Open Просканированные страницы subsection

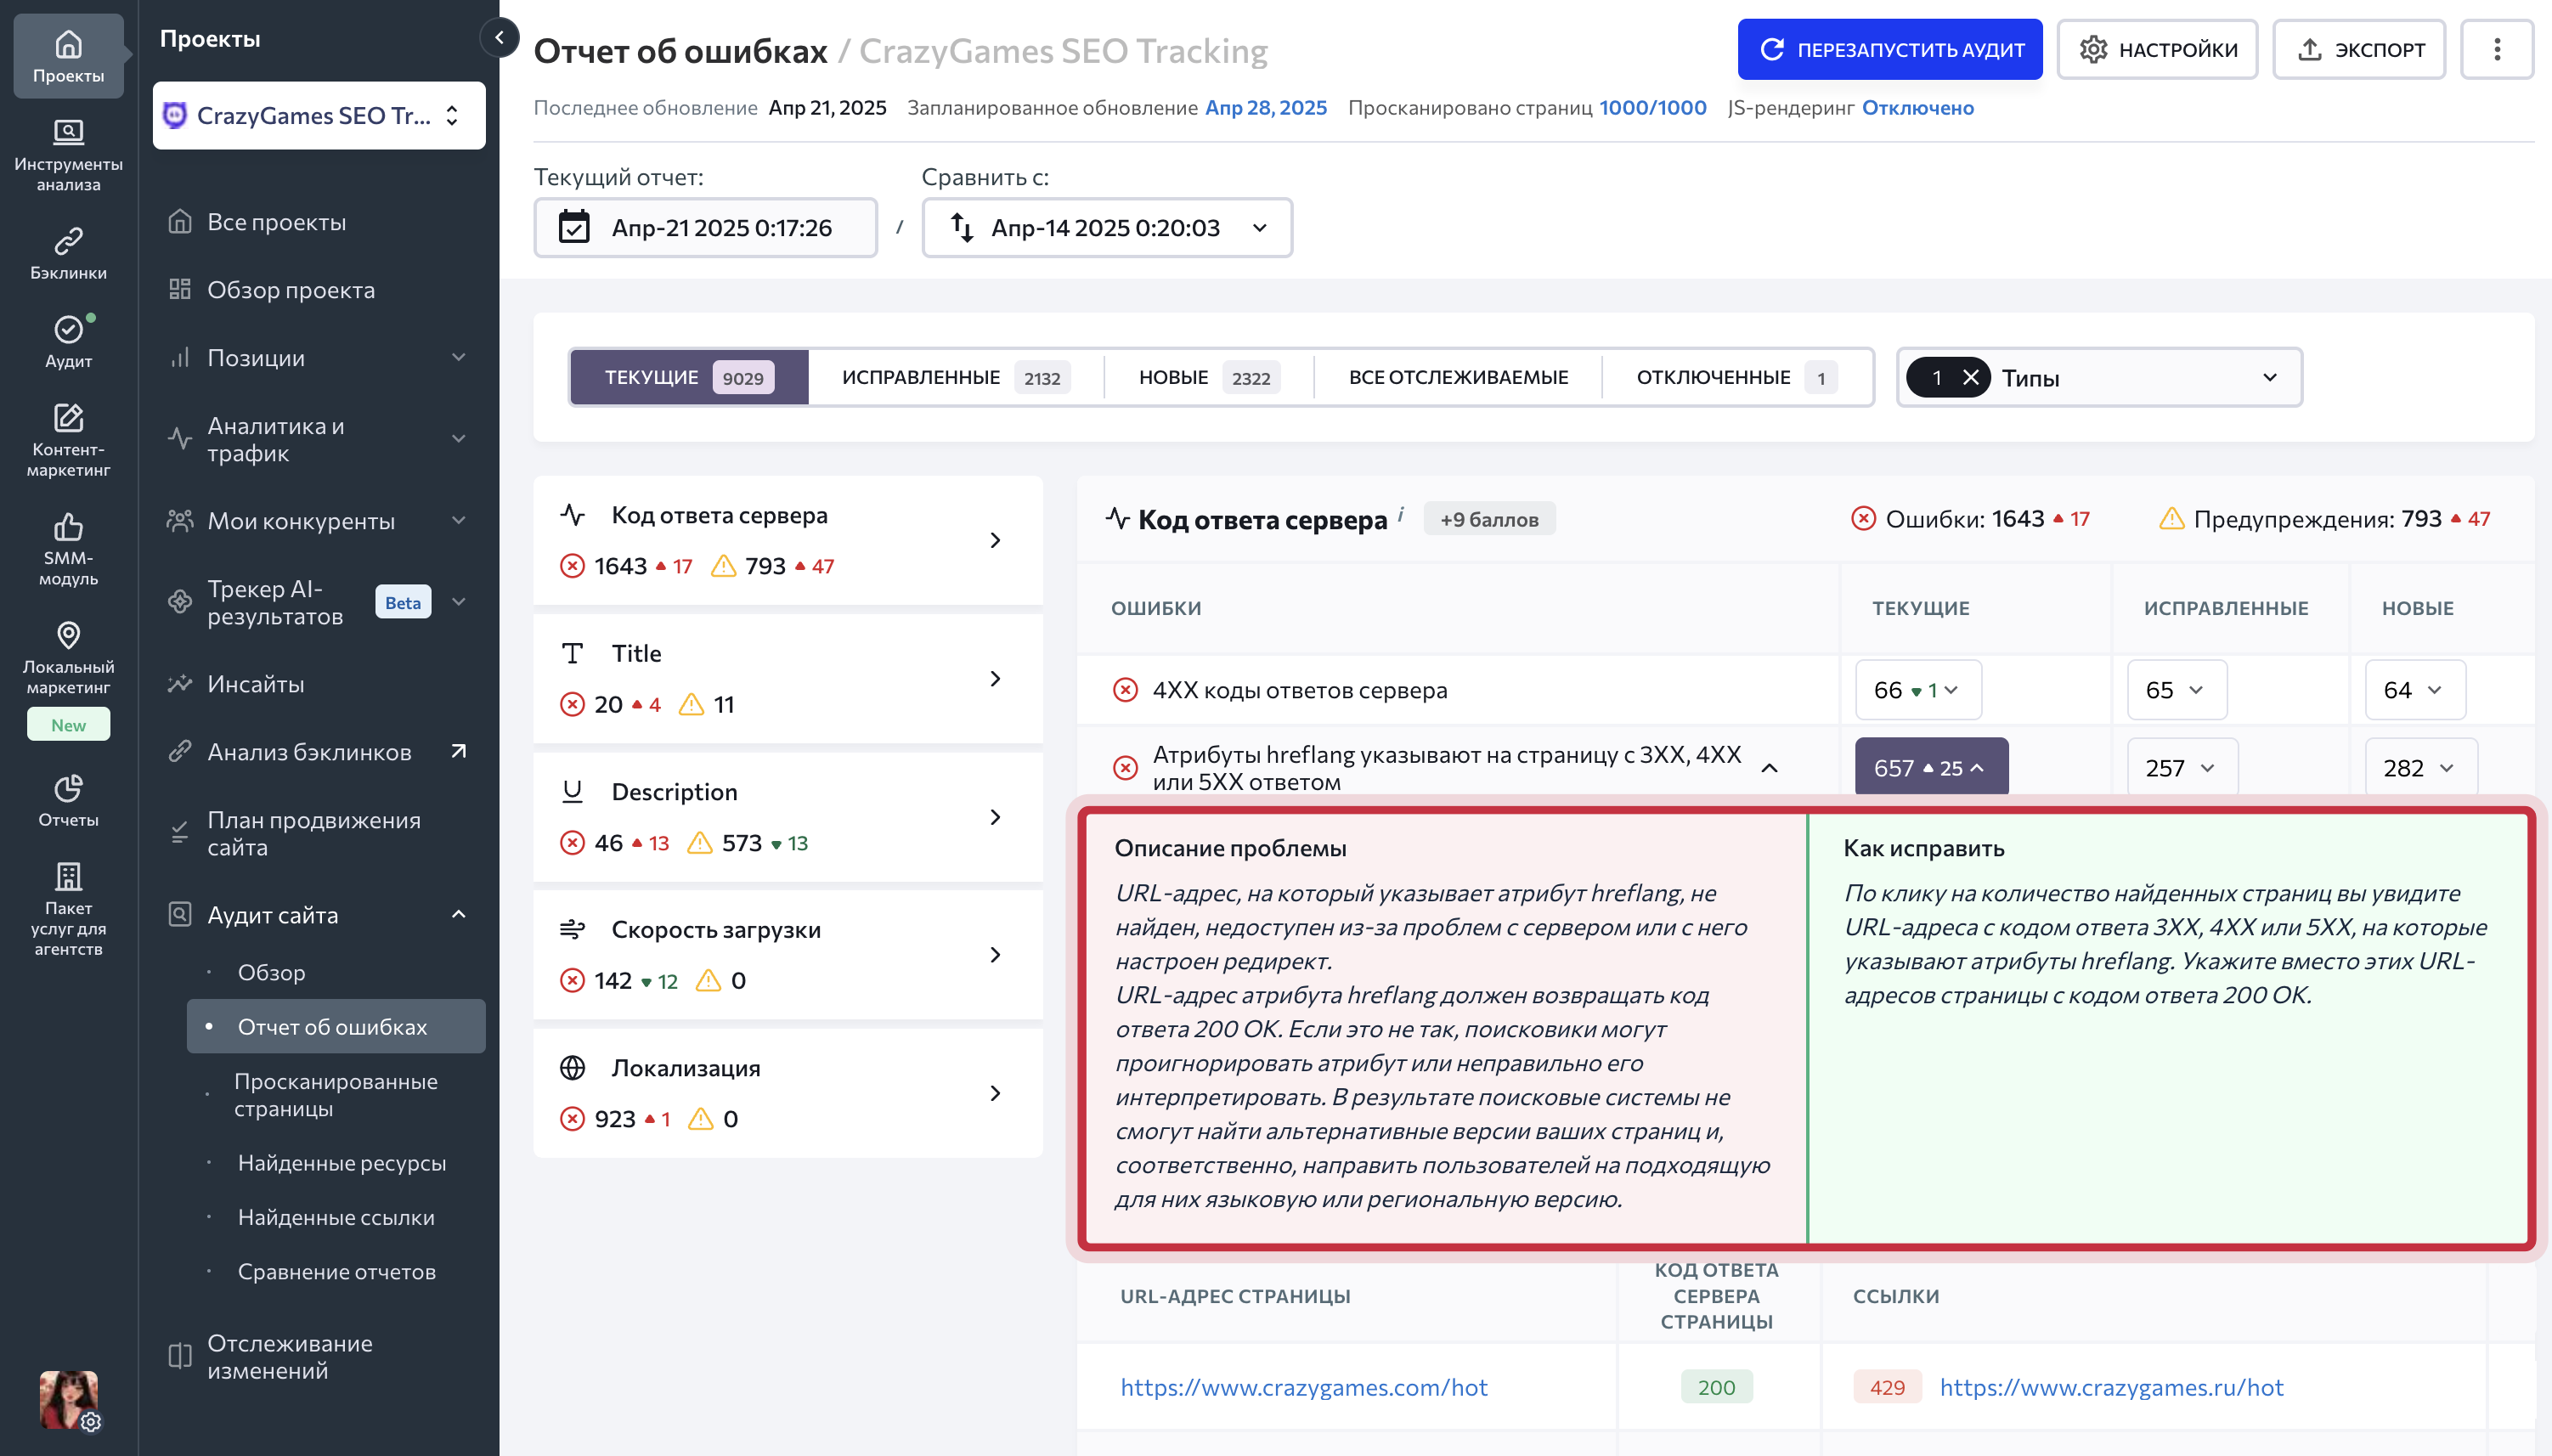(x=336, y=1095)
